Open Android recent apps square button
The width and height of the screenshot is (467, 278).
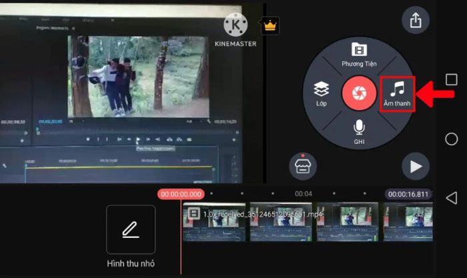coord(452,79)
